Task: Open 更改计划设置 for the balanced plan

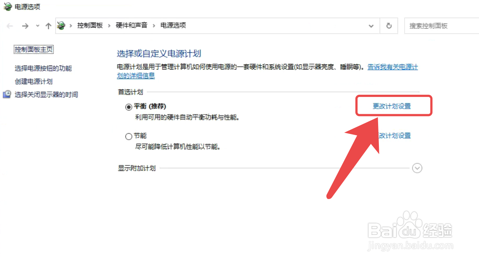Action: click(x=392, y=106)
